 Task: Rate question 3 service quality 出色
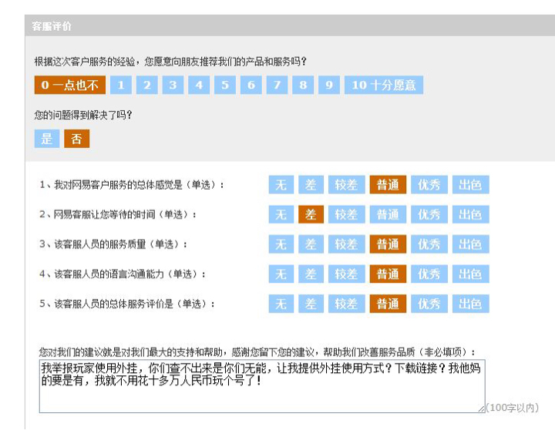pyautogui.click(x=470, y=244)
